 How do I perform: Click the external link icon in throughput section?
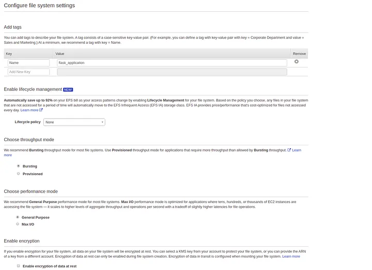(289, 150)
